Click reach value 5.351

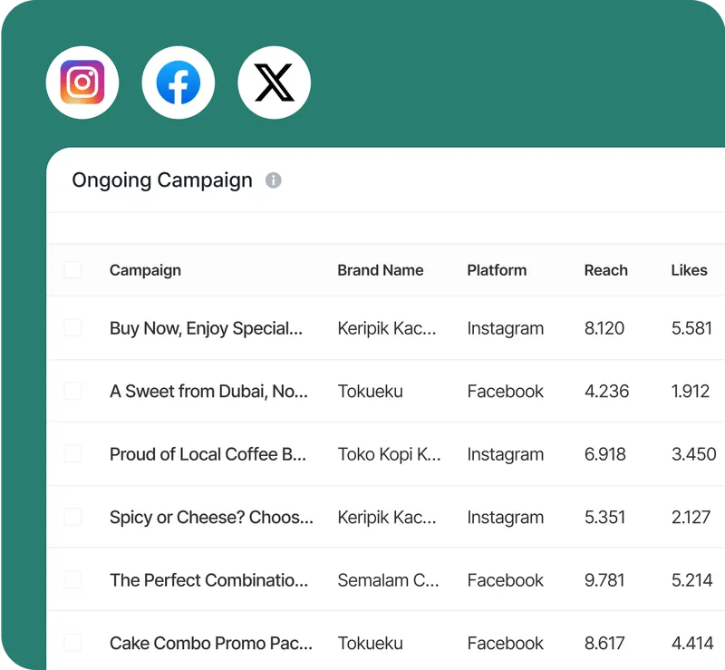point(604,518)
